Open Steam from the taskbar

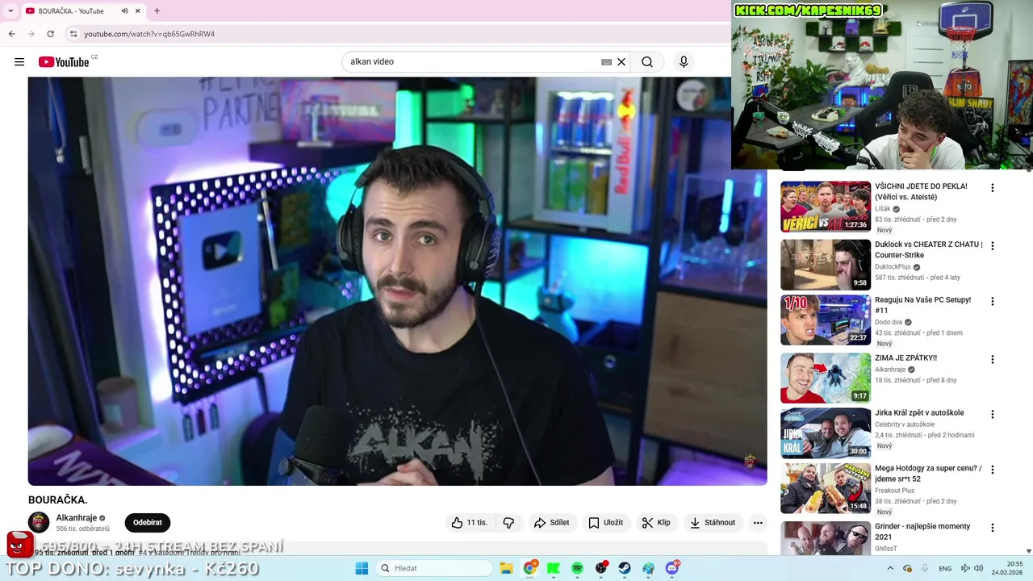625,568
